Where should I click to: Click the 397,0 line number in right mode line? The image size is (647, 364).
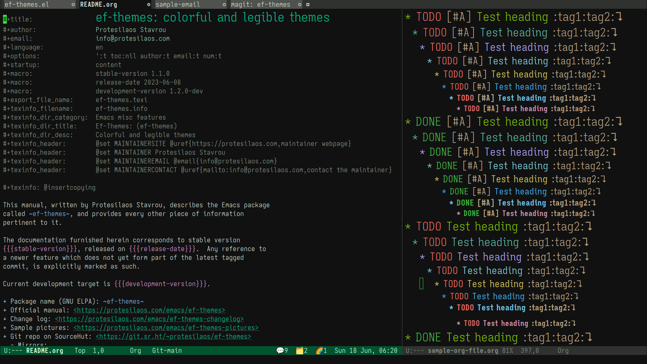[x=530, y=351]
